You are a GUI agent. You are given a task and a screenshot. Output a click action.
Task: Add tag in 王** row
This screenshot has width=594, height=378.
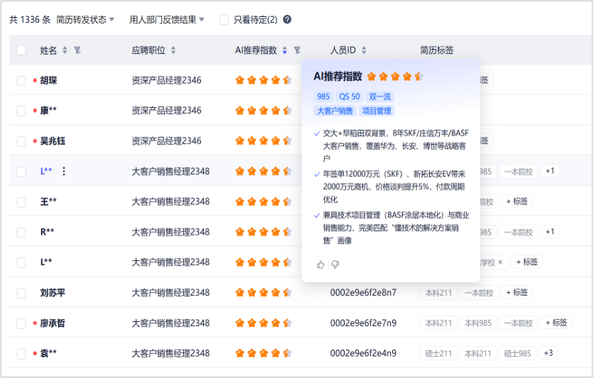point(517,201)
